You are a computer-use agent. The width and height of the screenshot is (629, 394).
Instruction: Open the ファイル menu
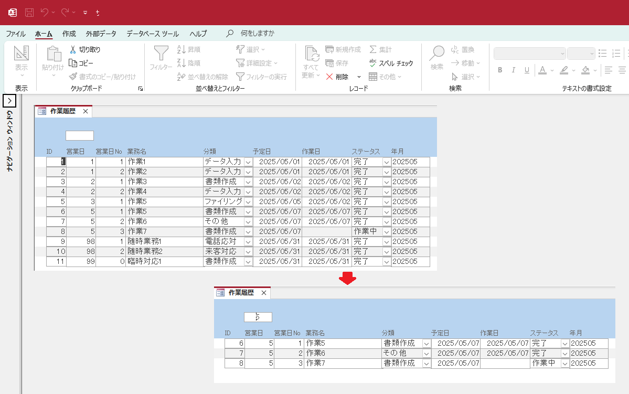(x=16, y=34)
